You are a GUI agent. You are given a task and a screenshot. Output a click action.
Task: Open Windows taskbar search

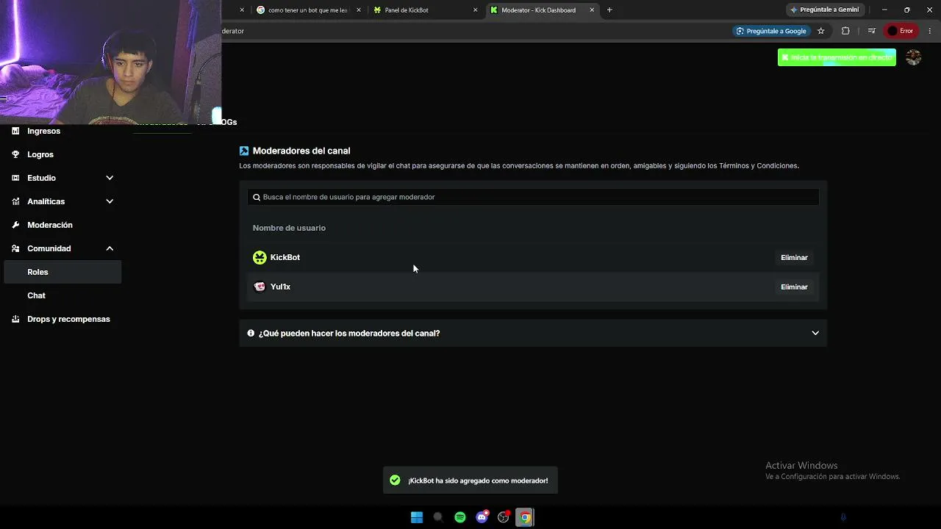click(x=438, y=517)
